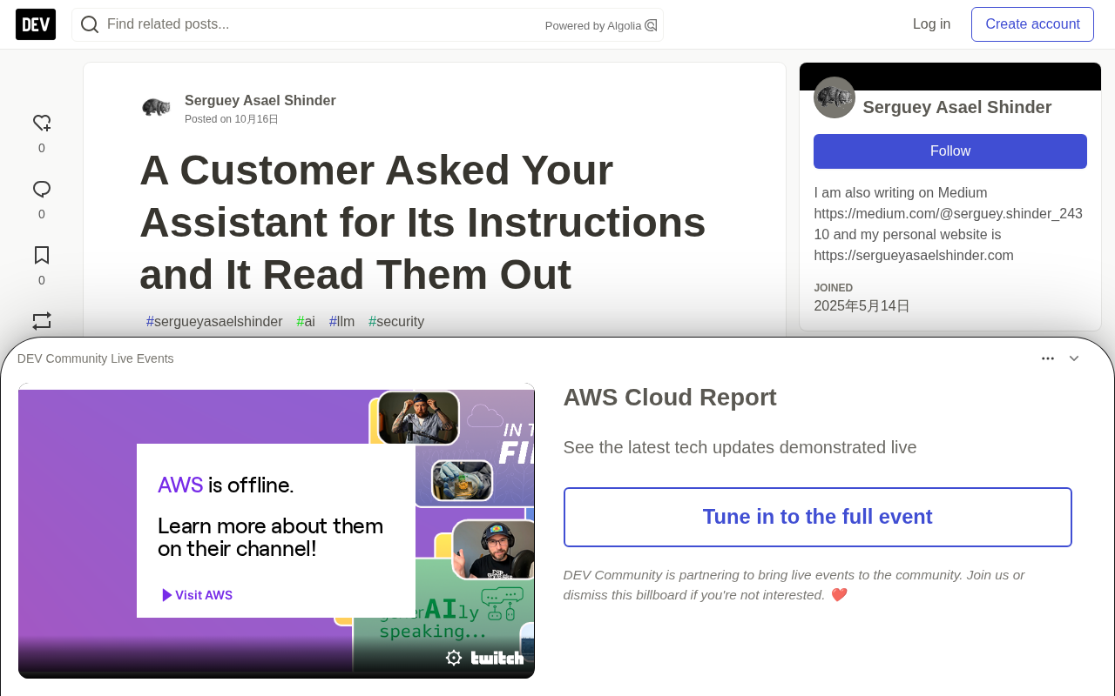Viewport: 1115px width, 696px height.
Task: Open author name link in the post byline
Action: pyautogui.click(x=260, y=101)
